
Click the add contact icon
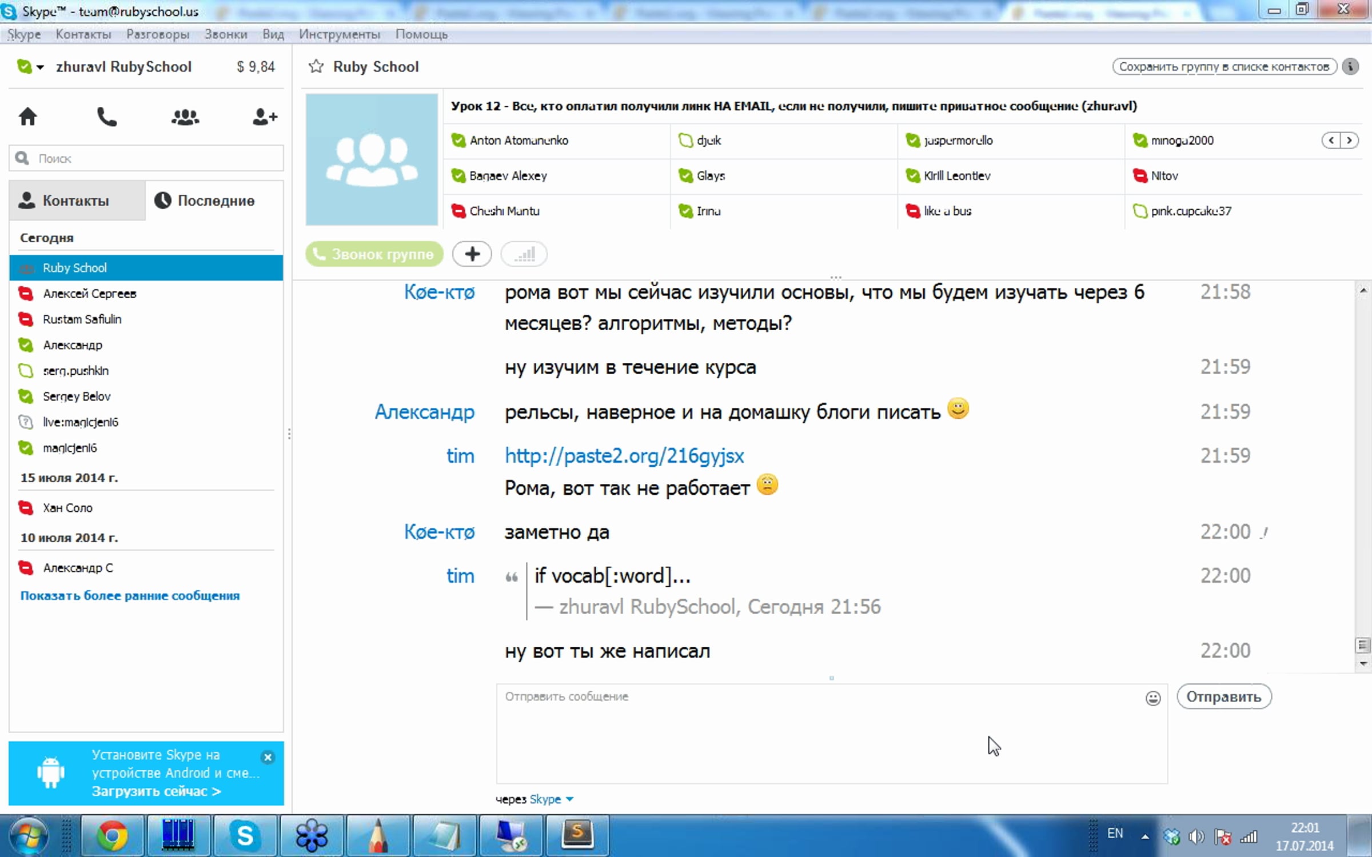coord(265,117)
